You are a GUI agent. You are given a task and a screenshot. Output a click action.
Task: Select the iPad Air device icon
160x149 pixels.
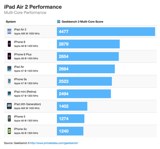(x=9, y=69)
